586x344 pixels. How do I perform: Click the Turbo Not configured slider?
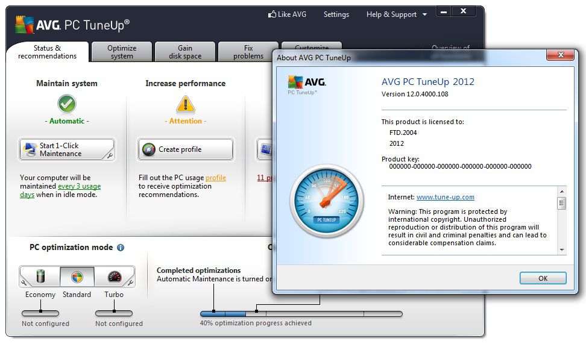[x=114, y=313]
